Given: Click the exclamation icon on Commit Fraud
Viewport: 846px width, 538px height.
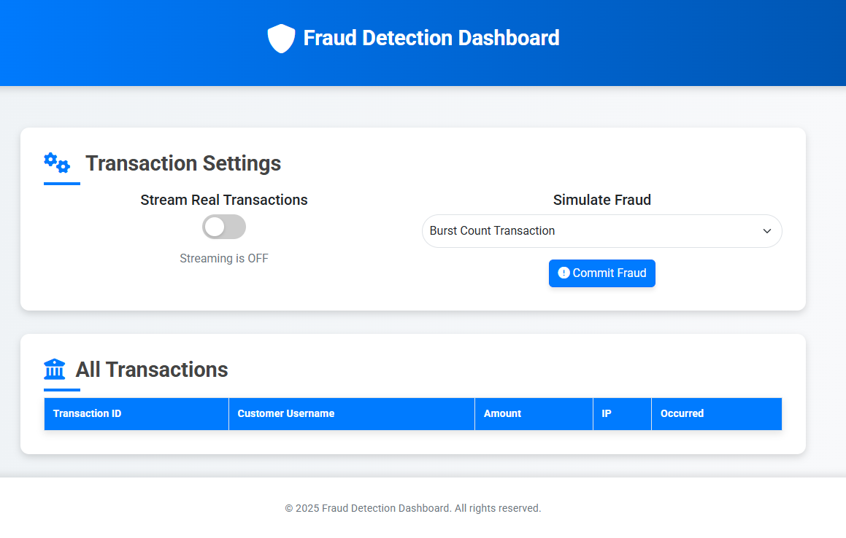Looking at the screenshot, I should pyautogui.click(x=564, y=273).
